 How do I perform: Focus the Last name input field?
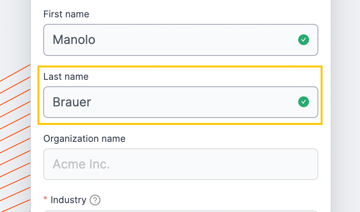point(181,102)
